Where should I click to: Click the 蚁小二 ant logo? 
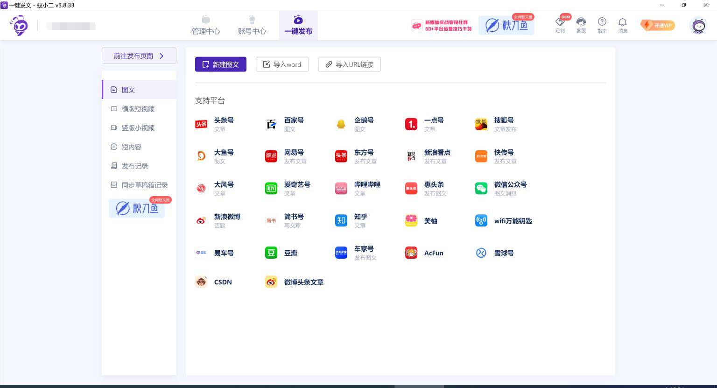pyautogui.click(x=19, y=25)
